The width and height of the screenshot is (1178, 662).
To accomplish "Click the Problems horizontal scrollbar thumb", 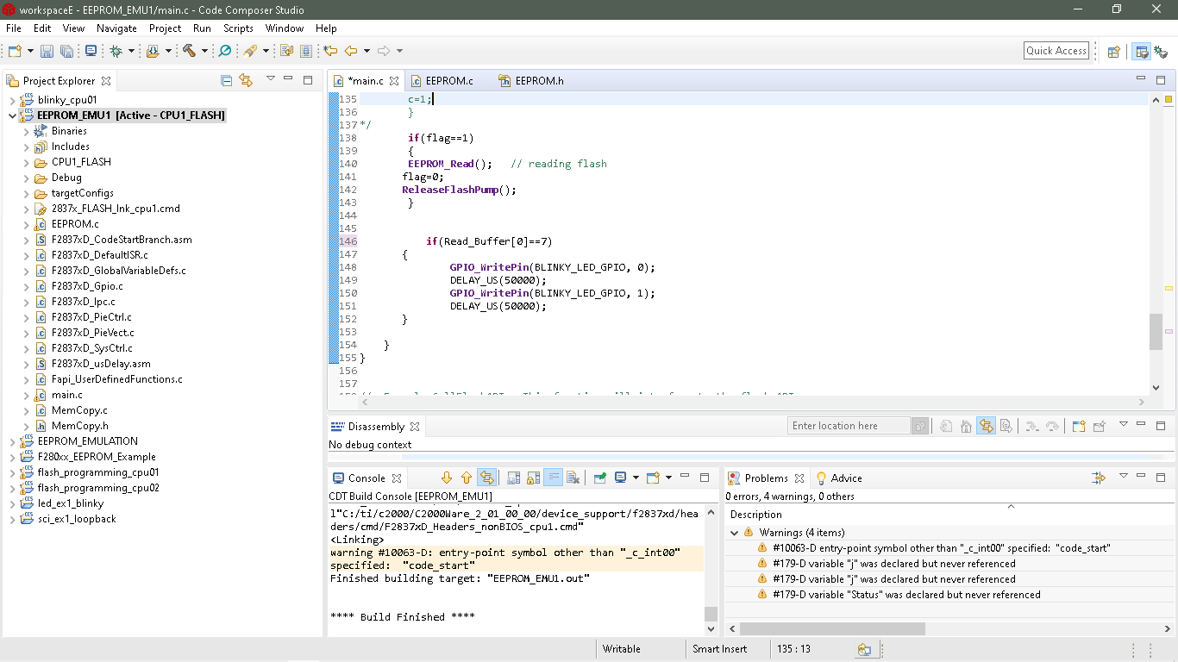I will click(x=832, y=628).
